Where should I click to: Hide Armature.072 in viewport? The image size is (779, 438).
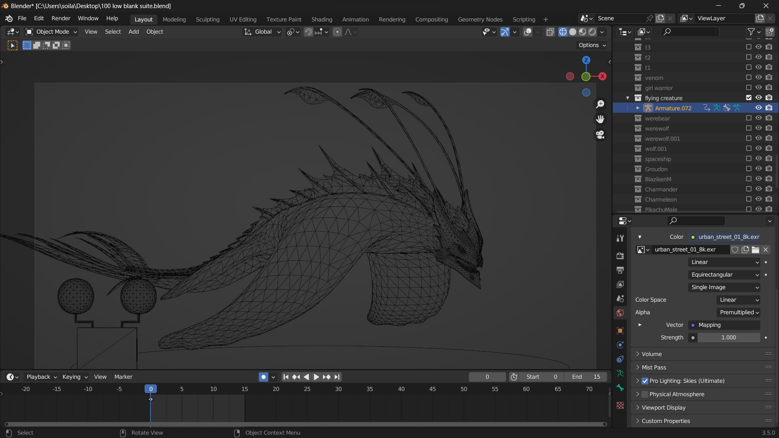coord(759,108)
